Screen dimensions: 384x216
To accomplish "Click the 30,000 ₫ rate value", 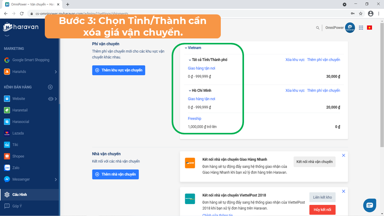I will click(x=333, y=77).
